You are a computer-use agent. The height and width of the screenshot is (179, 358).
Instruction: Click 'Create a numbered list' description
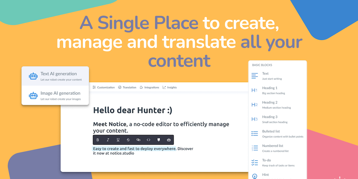[x=275, y=151]
